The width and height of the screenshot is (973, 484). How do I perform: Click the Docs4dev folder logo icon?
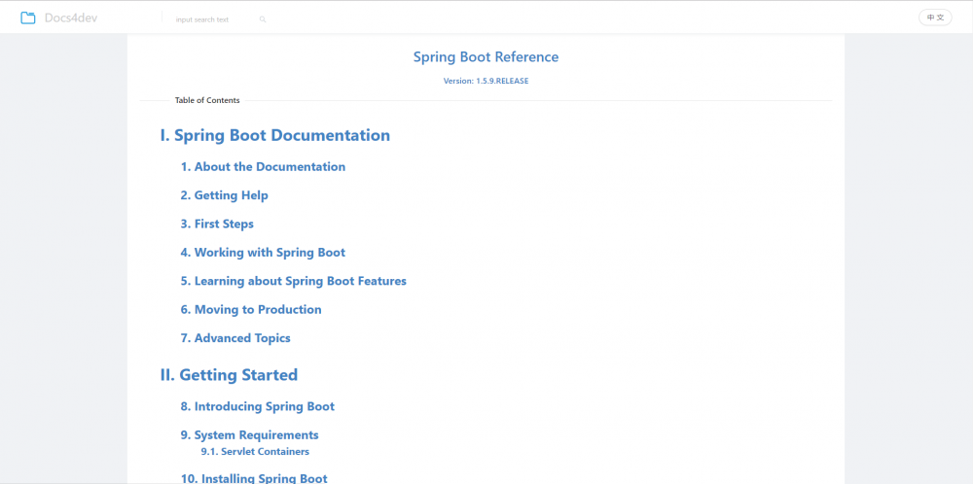(28, 17)
